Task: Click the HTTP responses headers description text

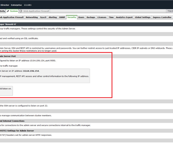Action: pyautogui.click(x=26, y=135)
